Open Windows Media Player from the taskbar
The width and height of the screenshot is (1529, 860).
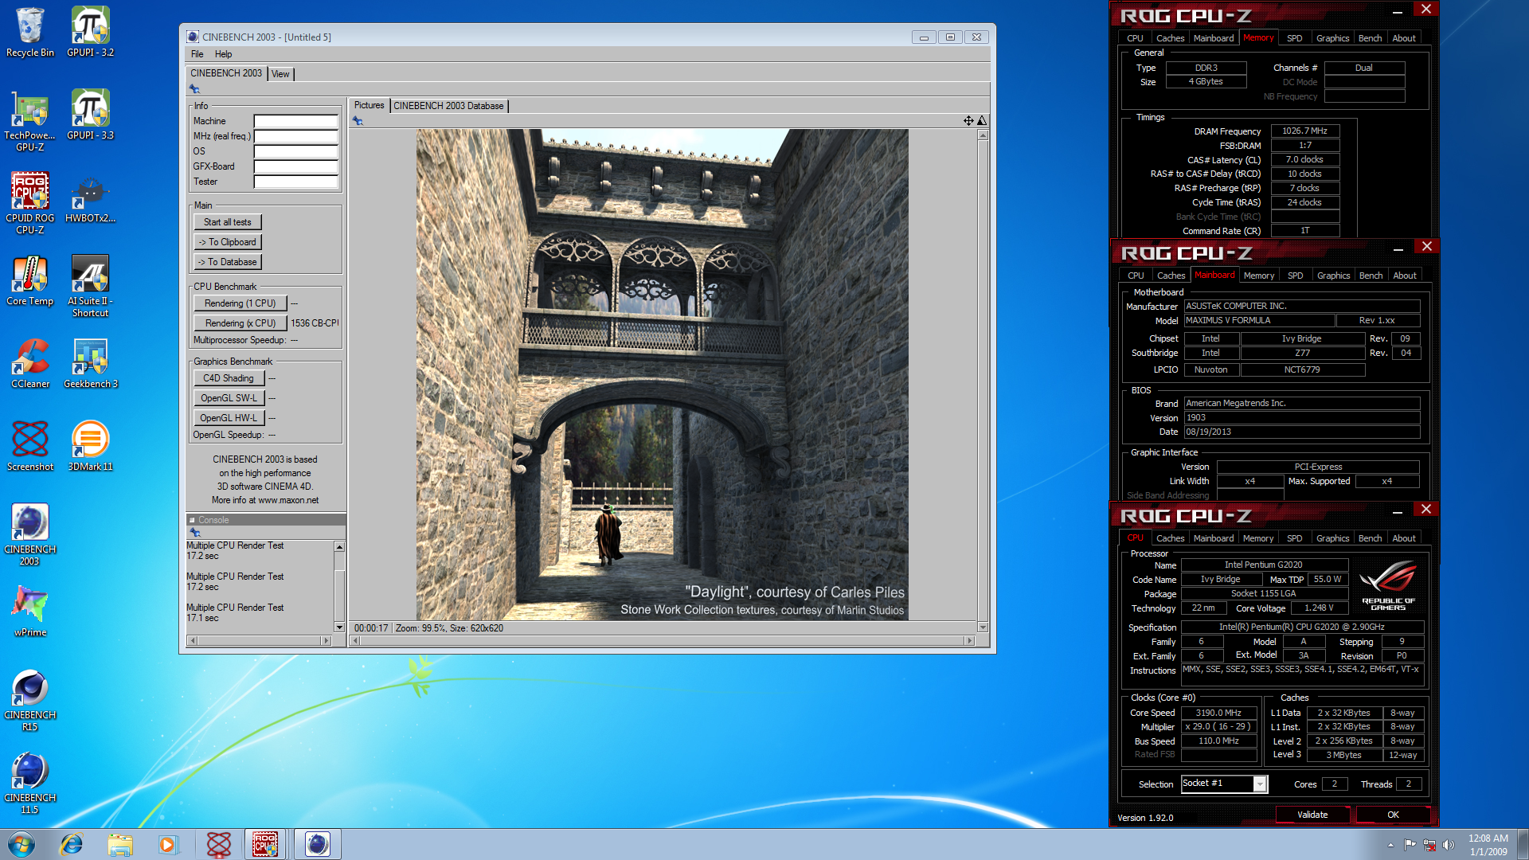pyautogui.click(x=167, y=844)
